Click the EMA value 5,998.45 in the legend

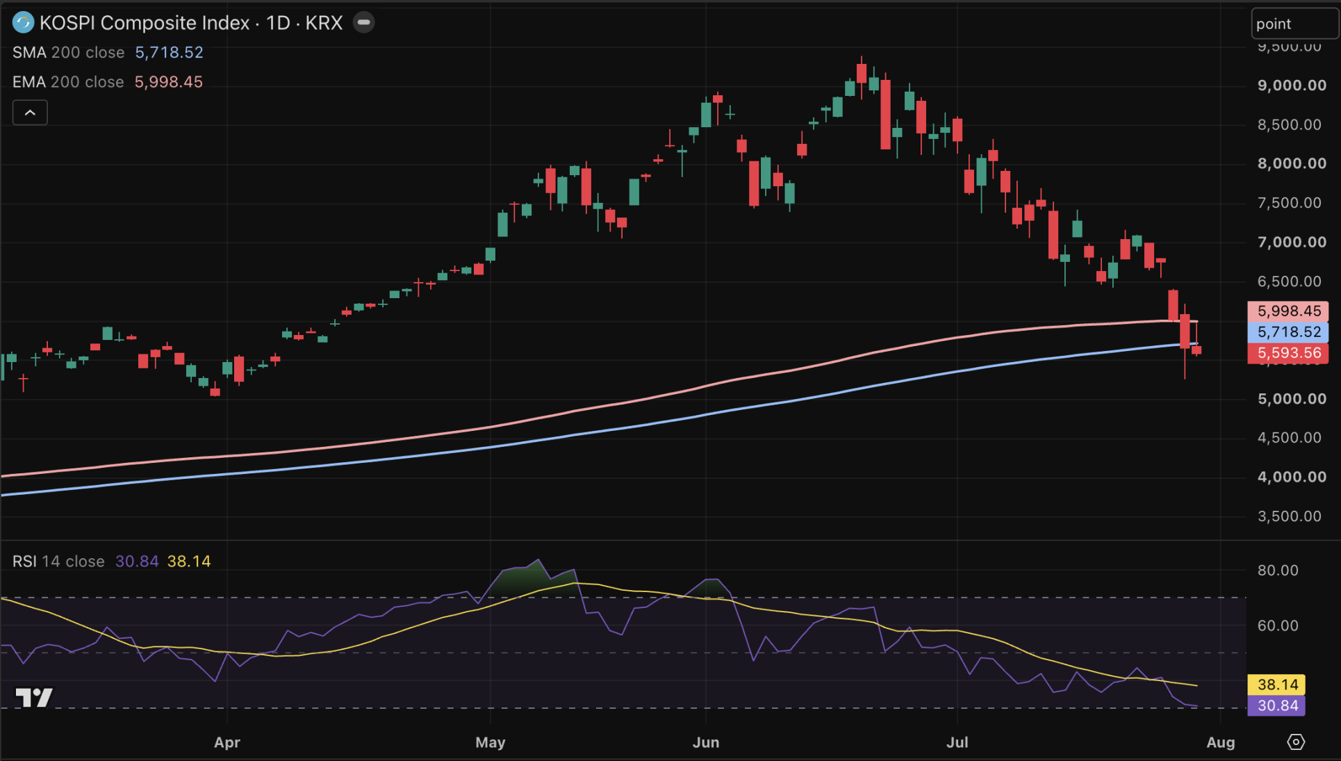(x=169, y=82)
